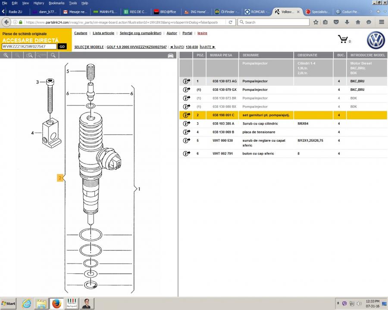Click the VIN direct access input field
Viewport: 388px width, 310px height.
(x=29, y=46)
